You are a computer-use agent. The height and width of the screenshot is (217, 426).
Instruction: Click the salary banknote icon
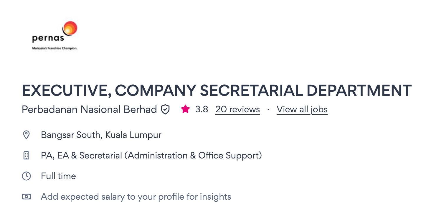tap(27, 197)
